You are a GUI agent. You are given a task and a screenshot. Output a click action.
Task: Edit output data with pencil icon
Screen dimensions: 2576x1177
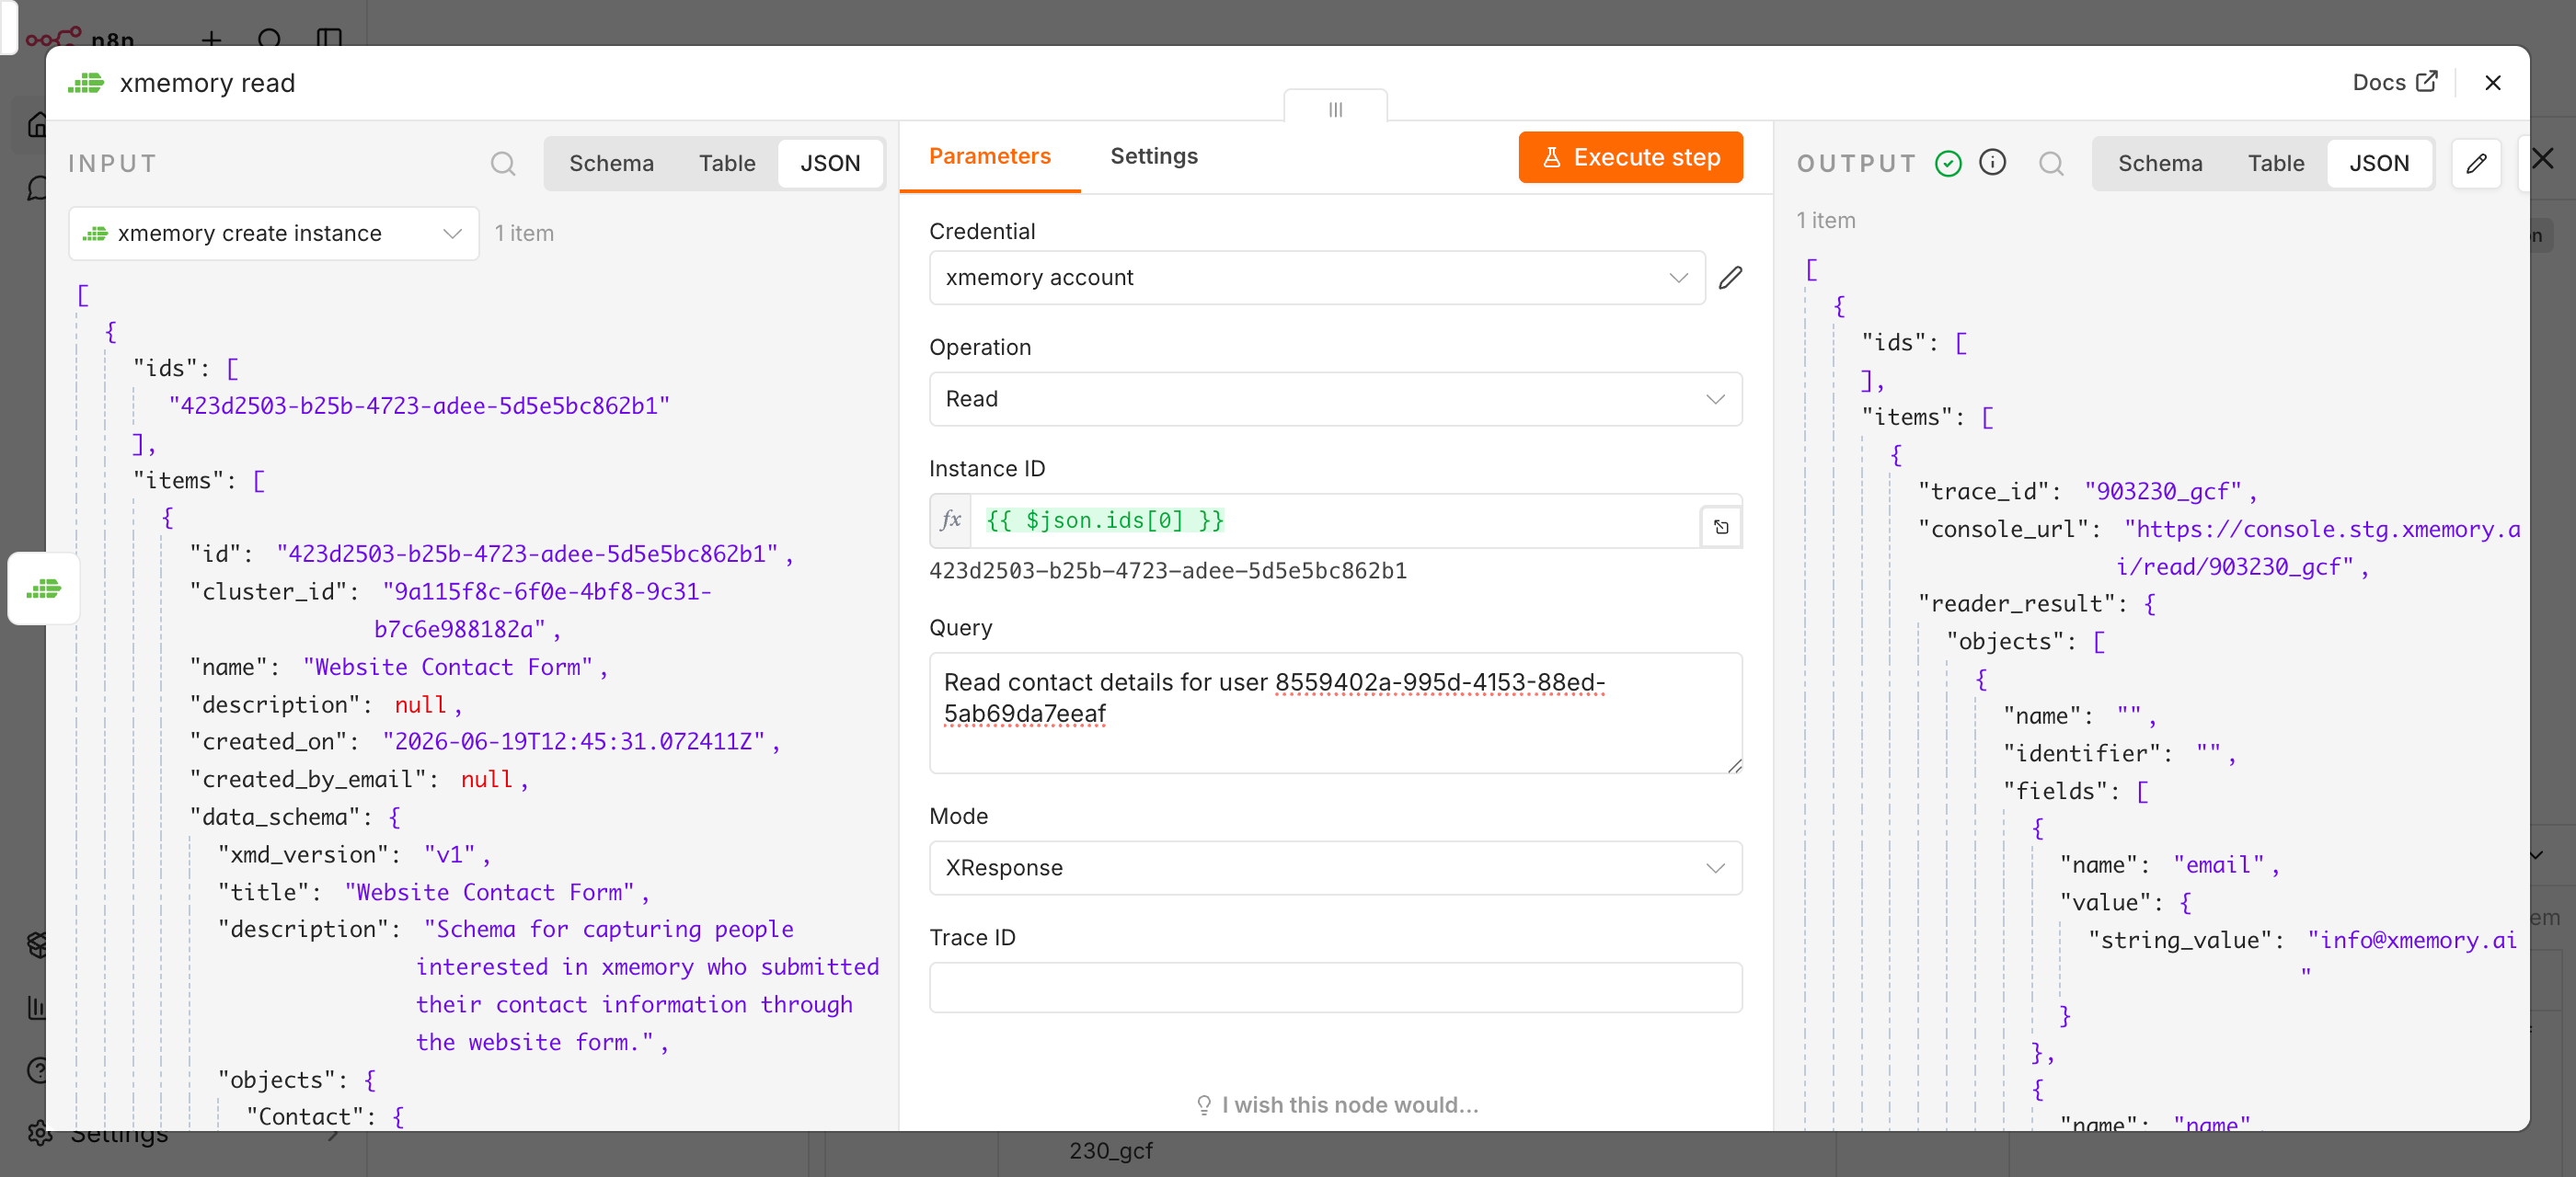(2476, 164)
